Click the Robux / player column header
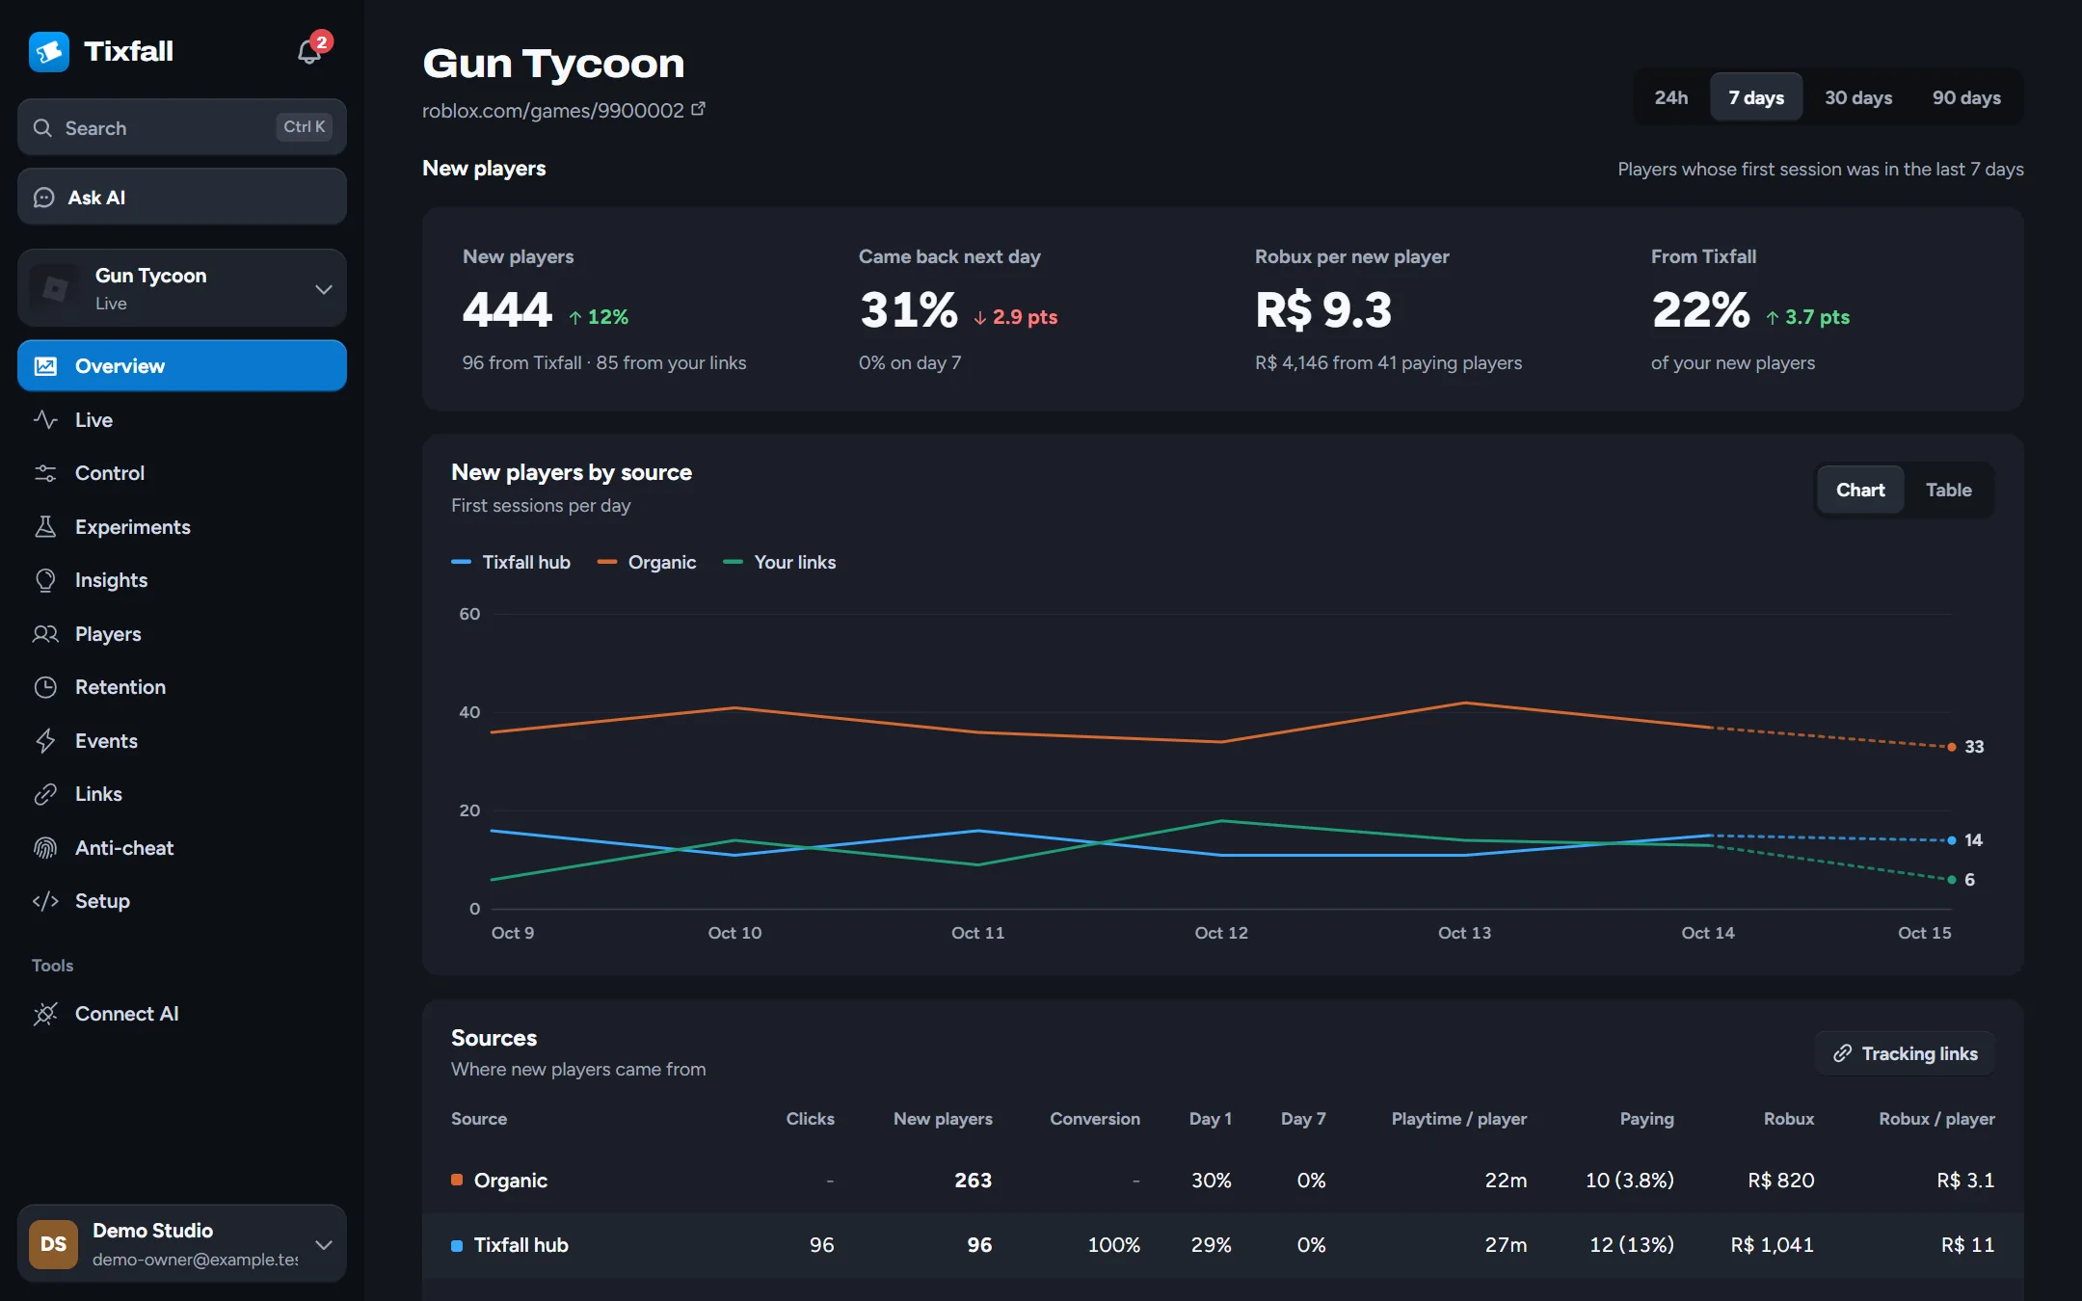2082x1301 pixels. pyautogui.click(x=1936, y=1119)
